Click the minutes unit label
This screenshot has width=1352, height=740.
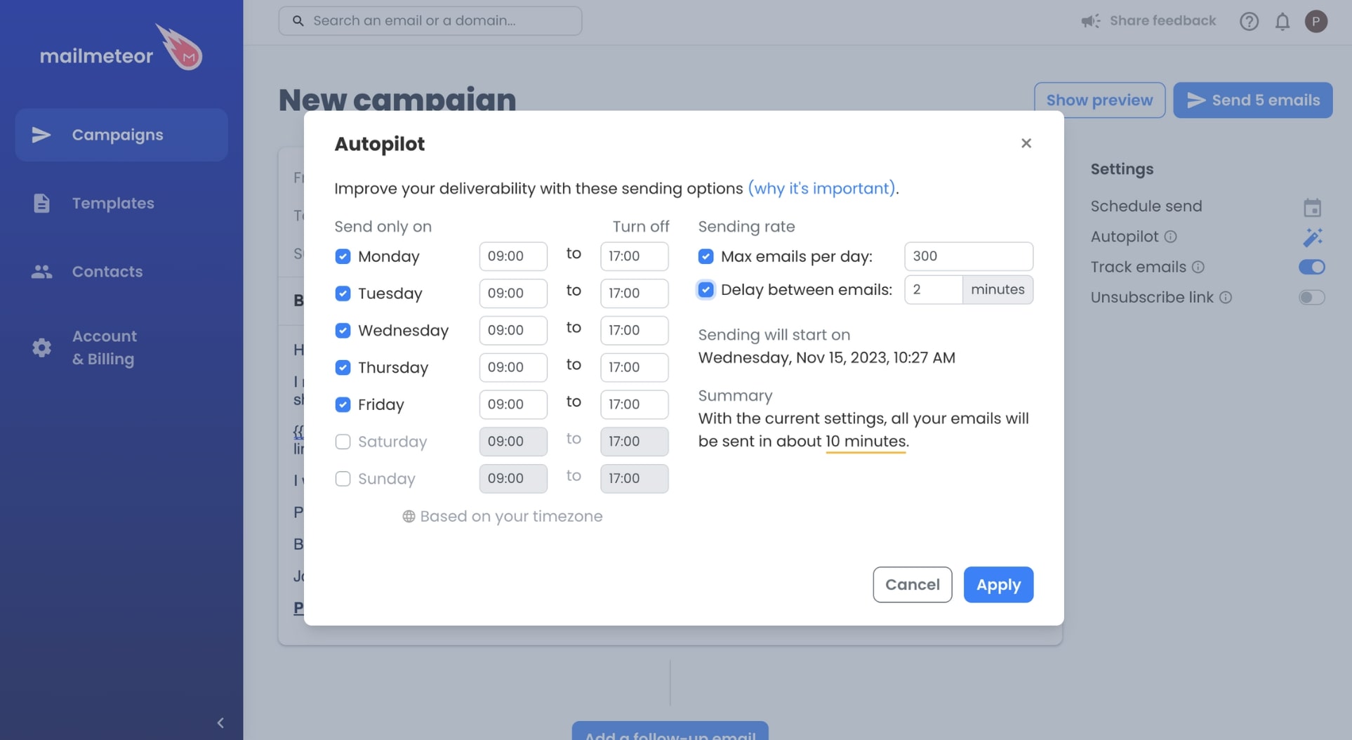tap(998, 289)
